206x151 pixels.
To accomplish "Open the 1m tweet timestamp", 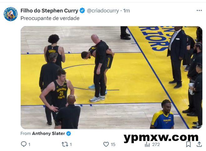I will (126, 11).
